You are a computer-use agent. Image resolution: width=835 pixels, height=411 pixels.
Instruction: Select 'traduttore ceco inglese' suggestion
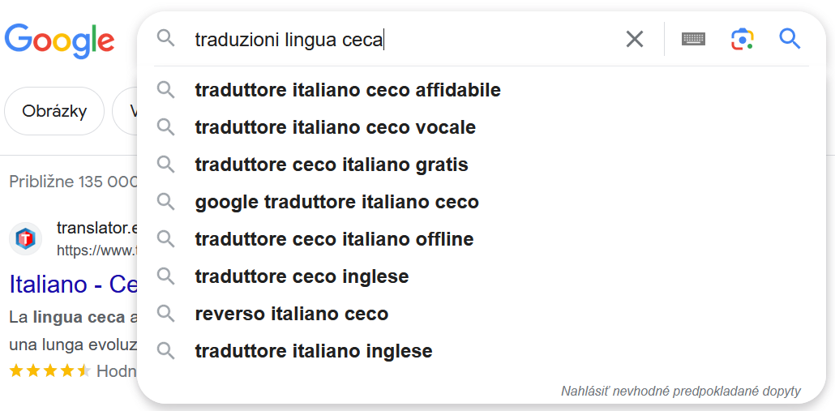pos(302,276)
